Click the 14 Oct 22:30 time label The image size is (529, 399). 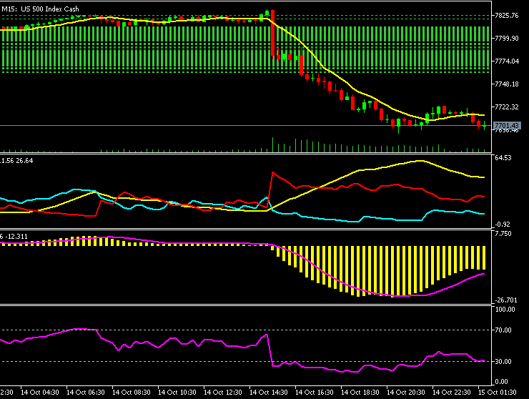tap(451, 393)
